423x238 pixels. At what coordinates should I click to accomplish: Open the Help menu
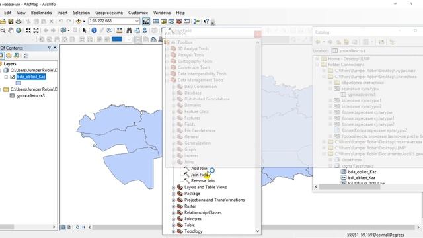coord(180,13)
